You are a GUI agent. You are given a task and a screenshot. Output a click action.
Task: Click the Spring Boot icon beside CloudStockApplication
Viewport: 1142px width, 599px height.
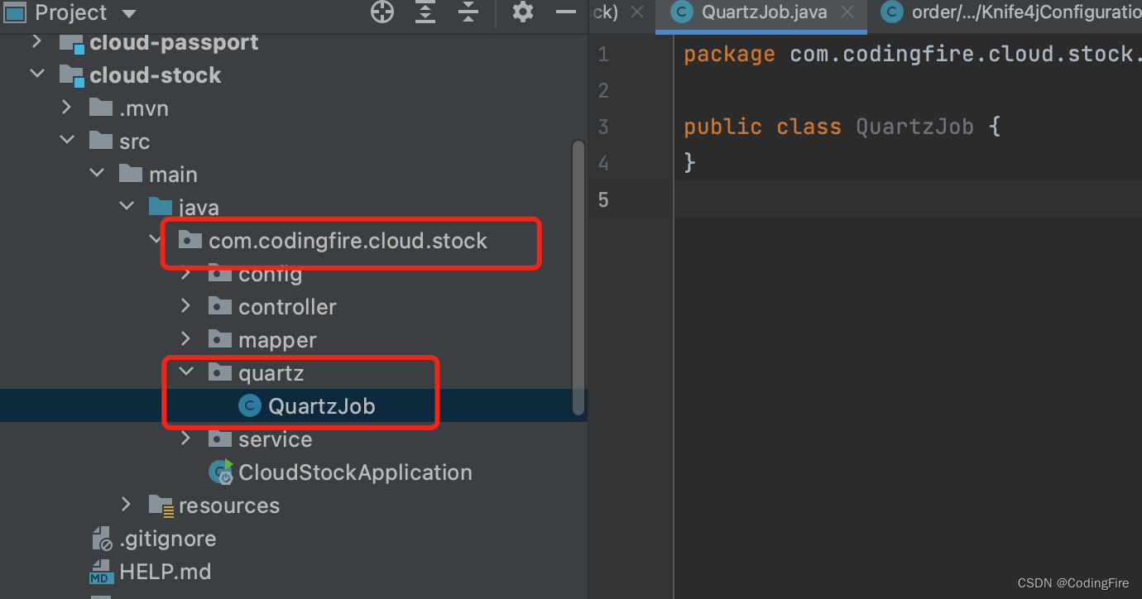[x=220, y=472]
